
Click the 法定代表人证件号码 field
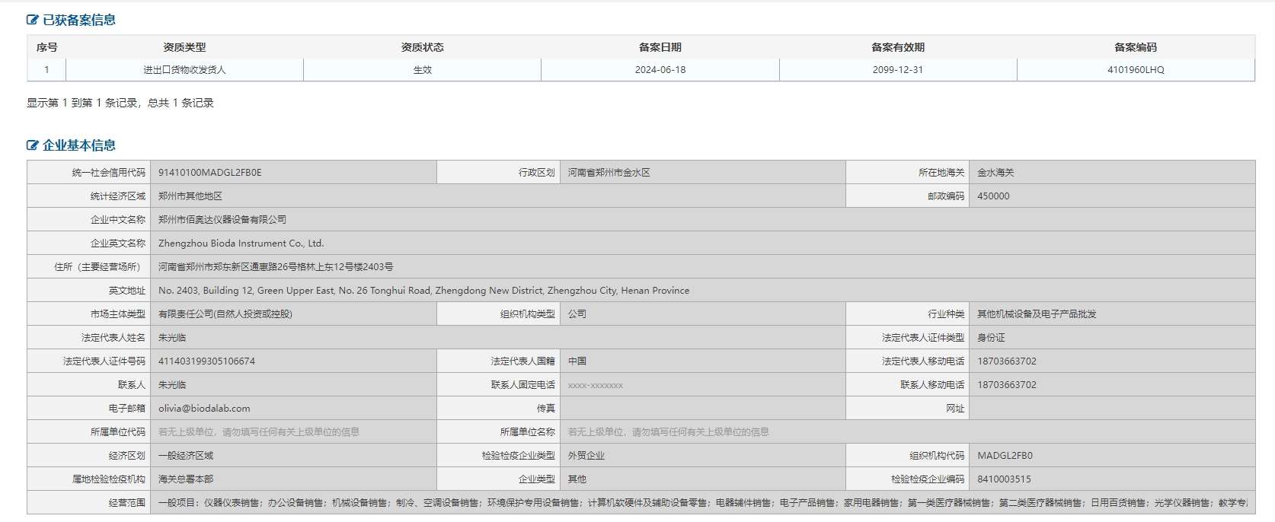293,361
